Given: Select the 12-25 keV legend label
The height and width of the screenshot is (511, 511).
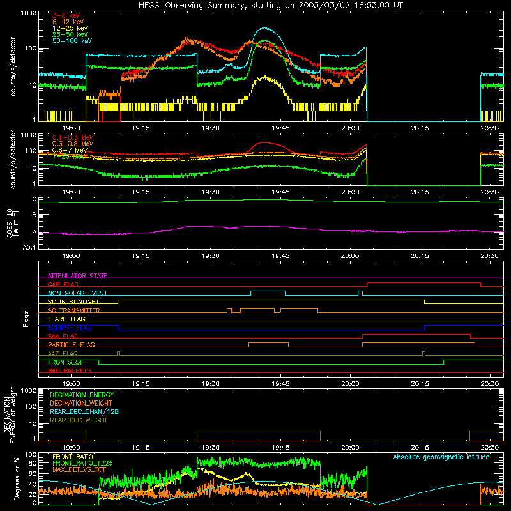Looking at the screenshot, I should 70,28.
